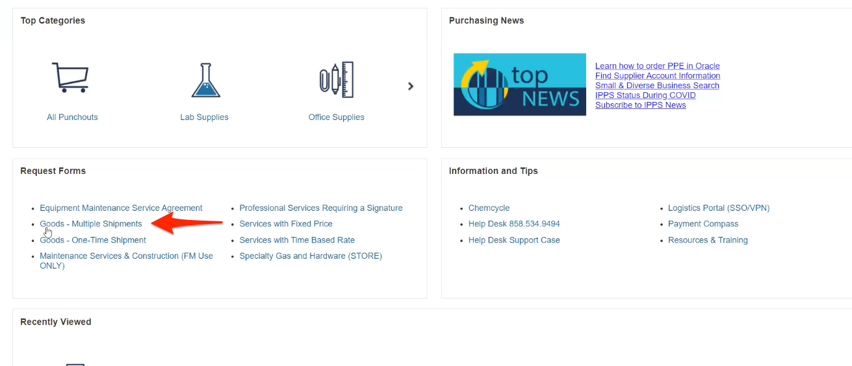
Task: Open Professional Services Requiring a Signature form
Action: coord(321,208)
